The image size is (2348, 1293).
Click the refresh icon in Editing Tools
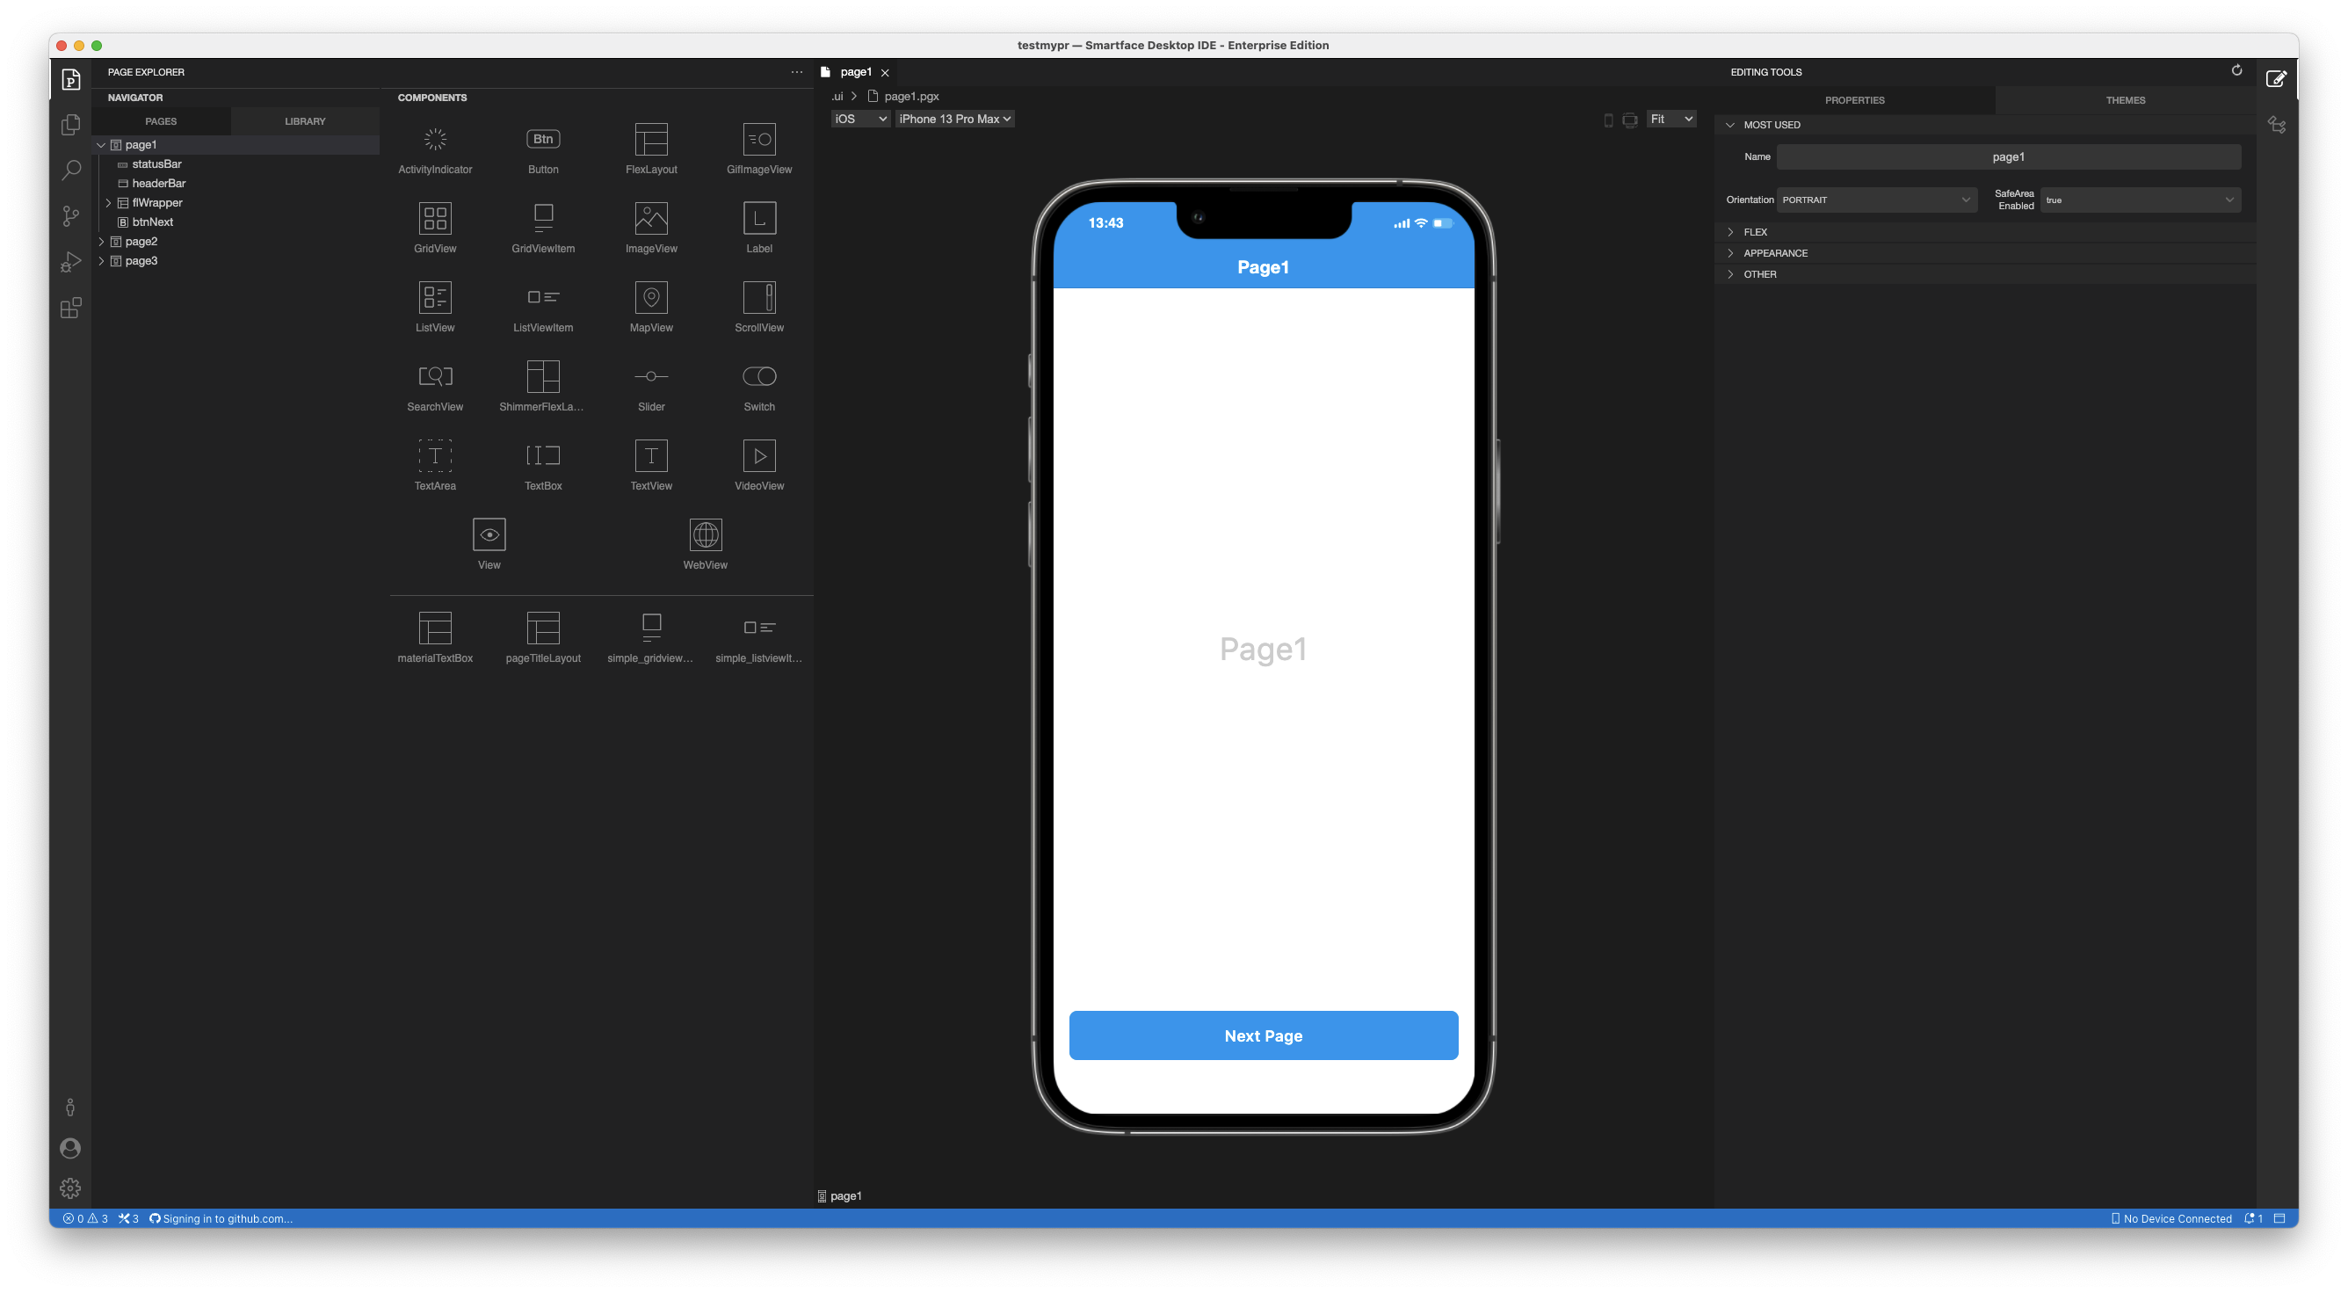tap(2236, 70)
